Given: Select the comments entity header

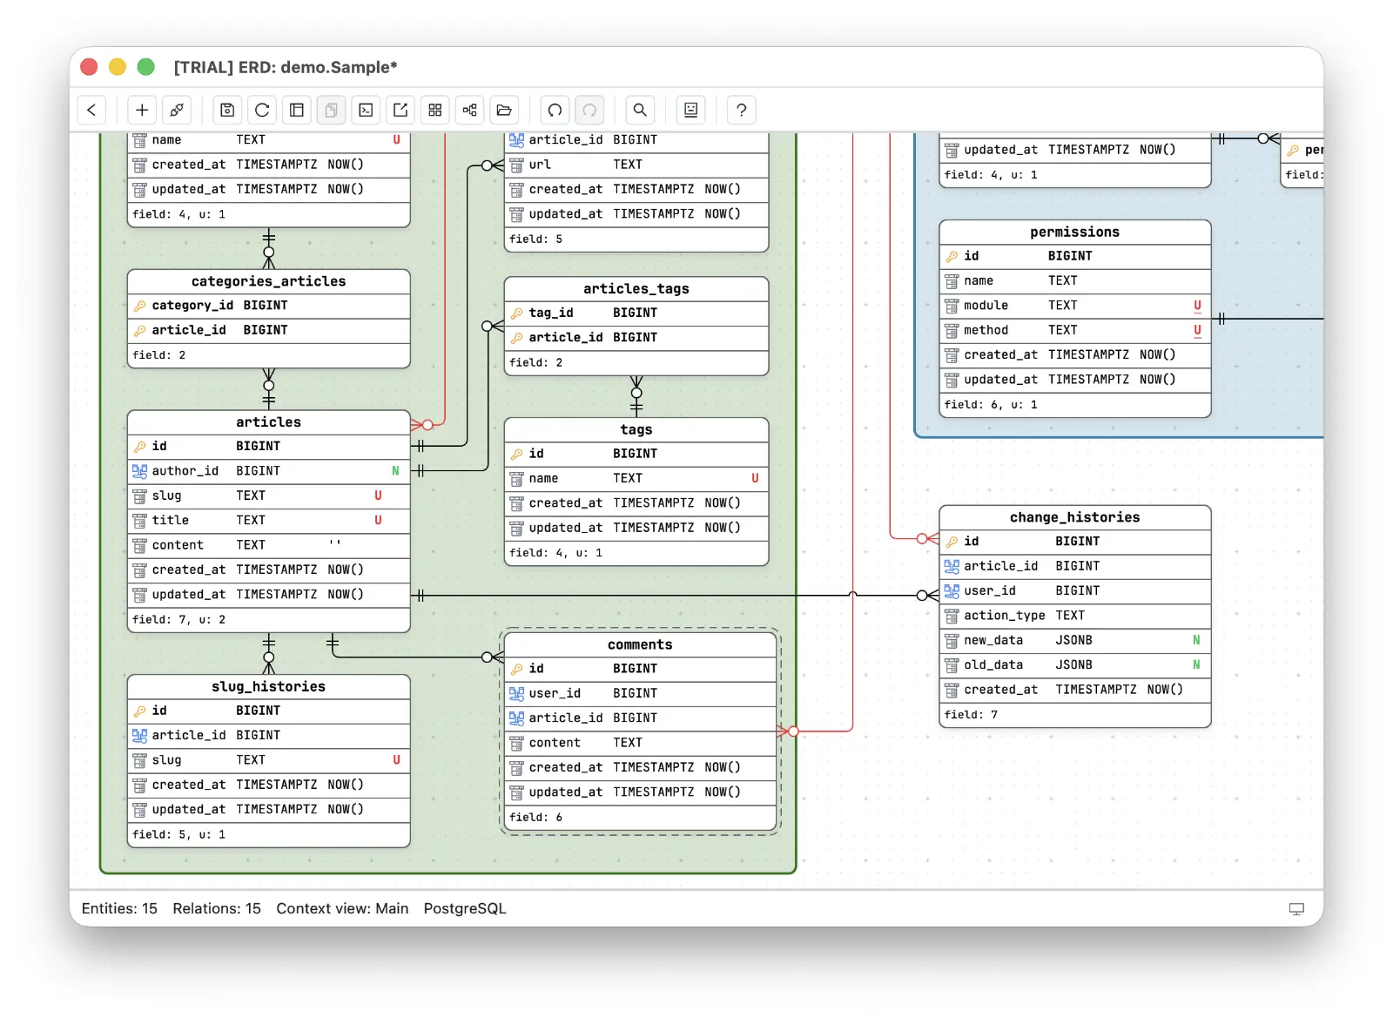Looking at the screenshot, I should pos(640,645).
